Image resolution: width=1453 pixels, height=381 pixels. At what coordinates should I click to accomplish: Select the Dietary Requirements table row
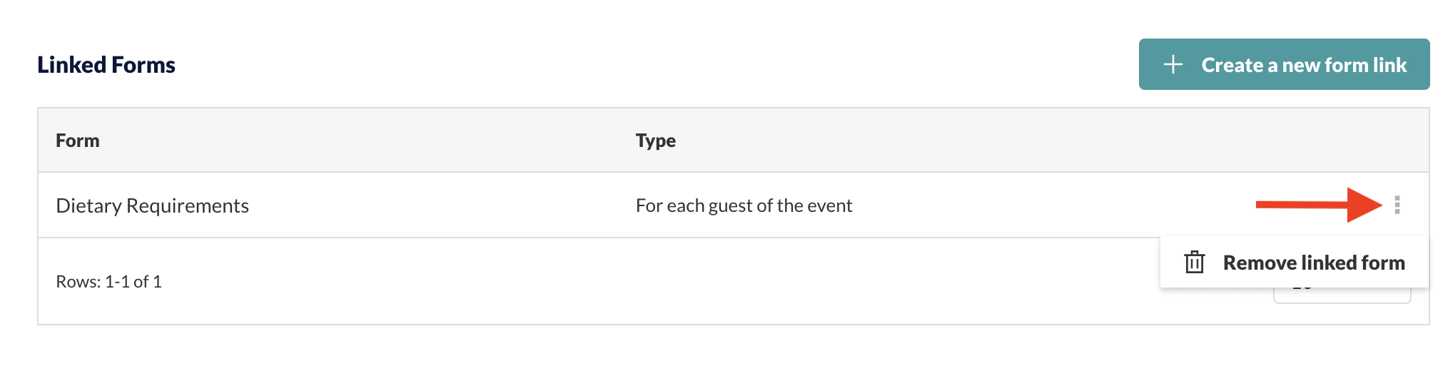pos(734,205)
